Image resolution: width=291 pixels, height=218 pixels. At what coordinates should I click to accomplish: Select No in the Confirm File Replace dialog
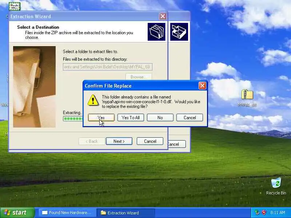tap(160, 117)
